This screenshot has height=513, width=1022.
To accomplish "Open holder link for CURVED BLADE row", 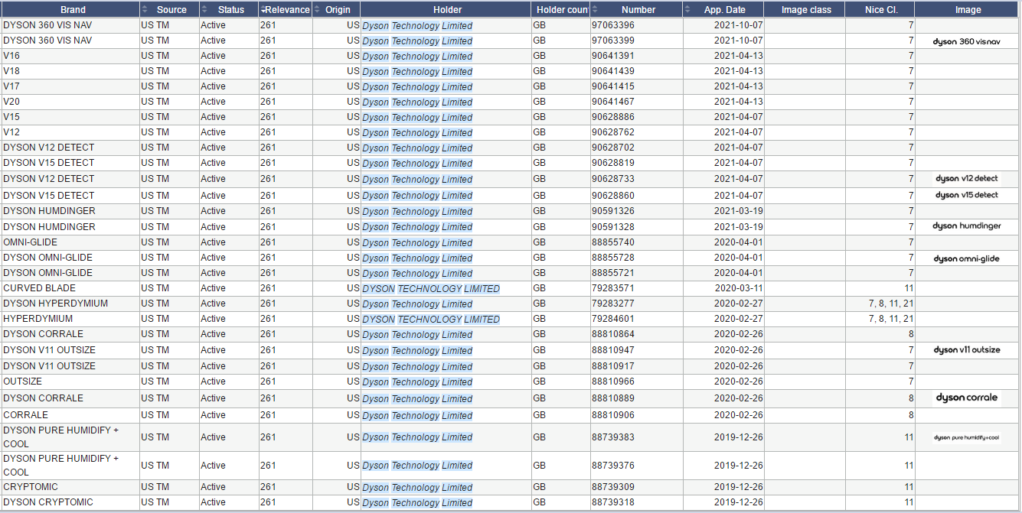I will [430, 288].
